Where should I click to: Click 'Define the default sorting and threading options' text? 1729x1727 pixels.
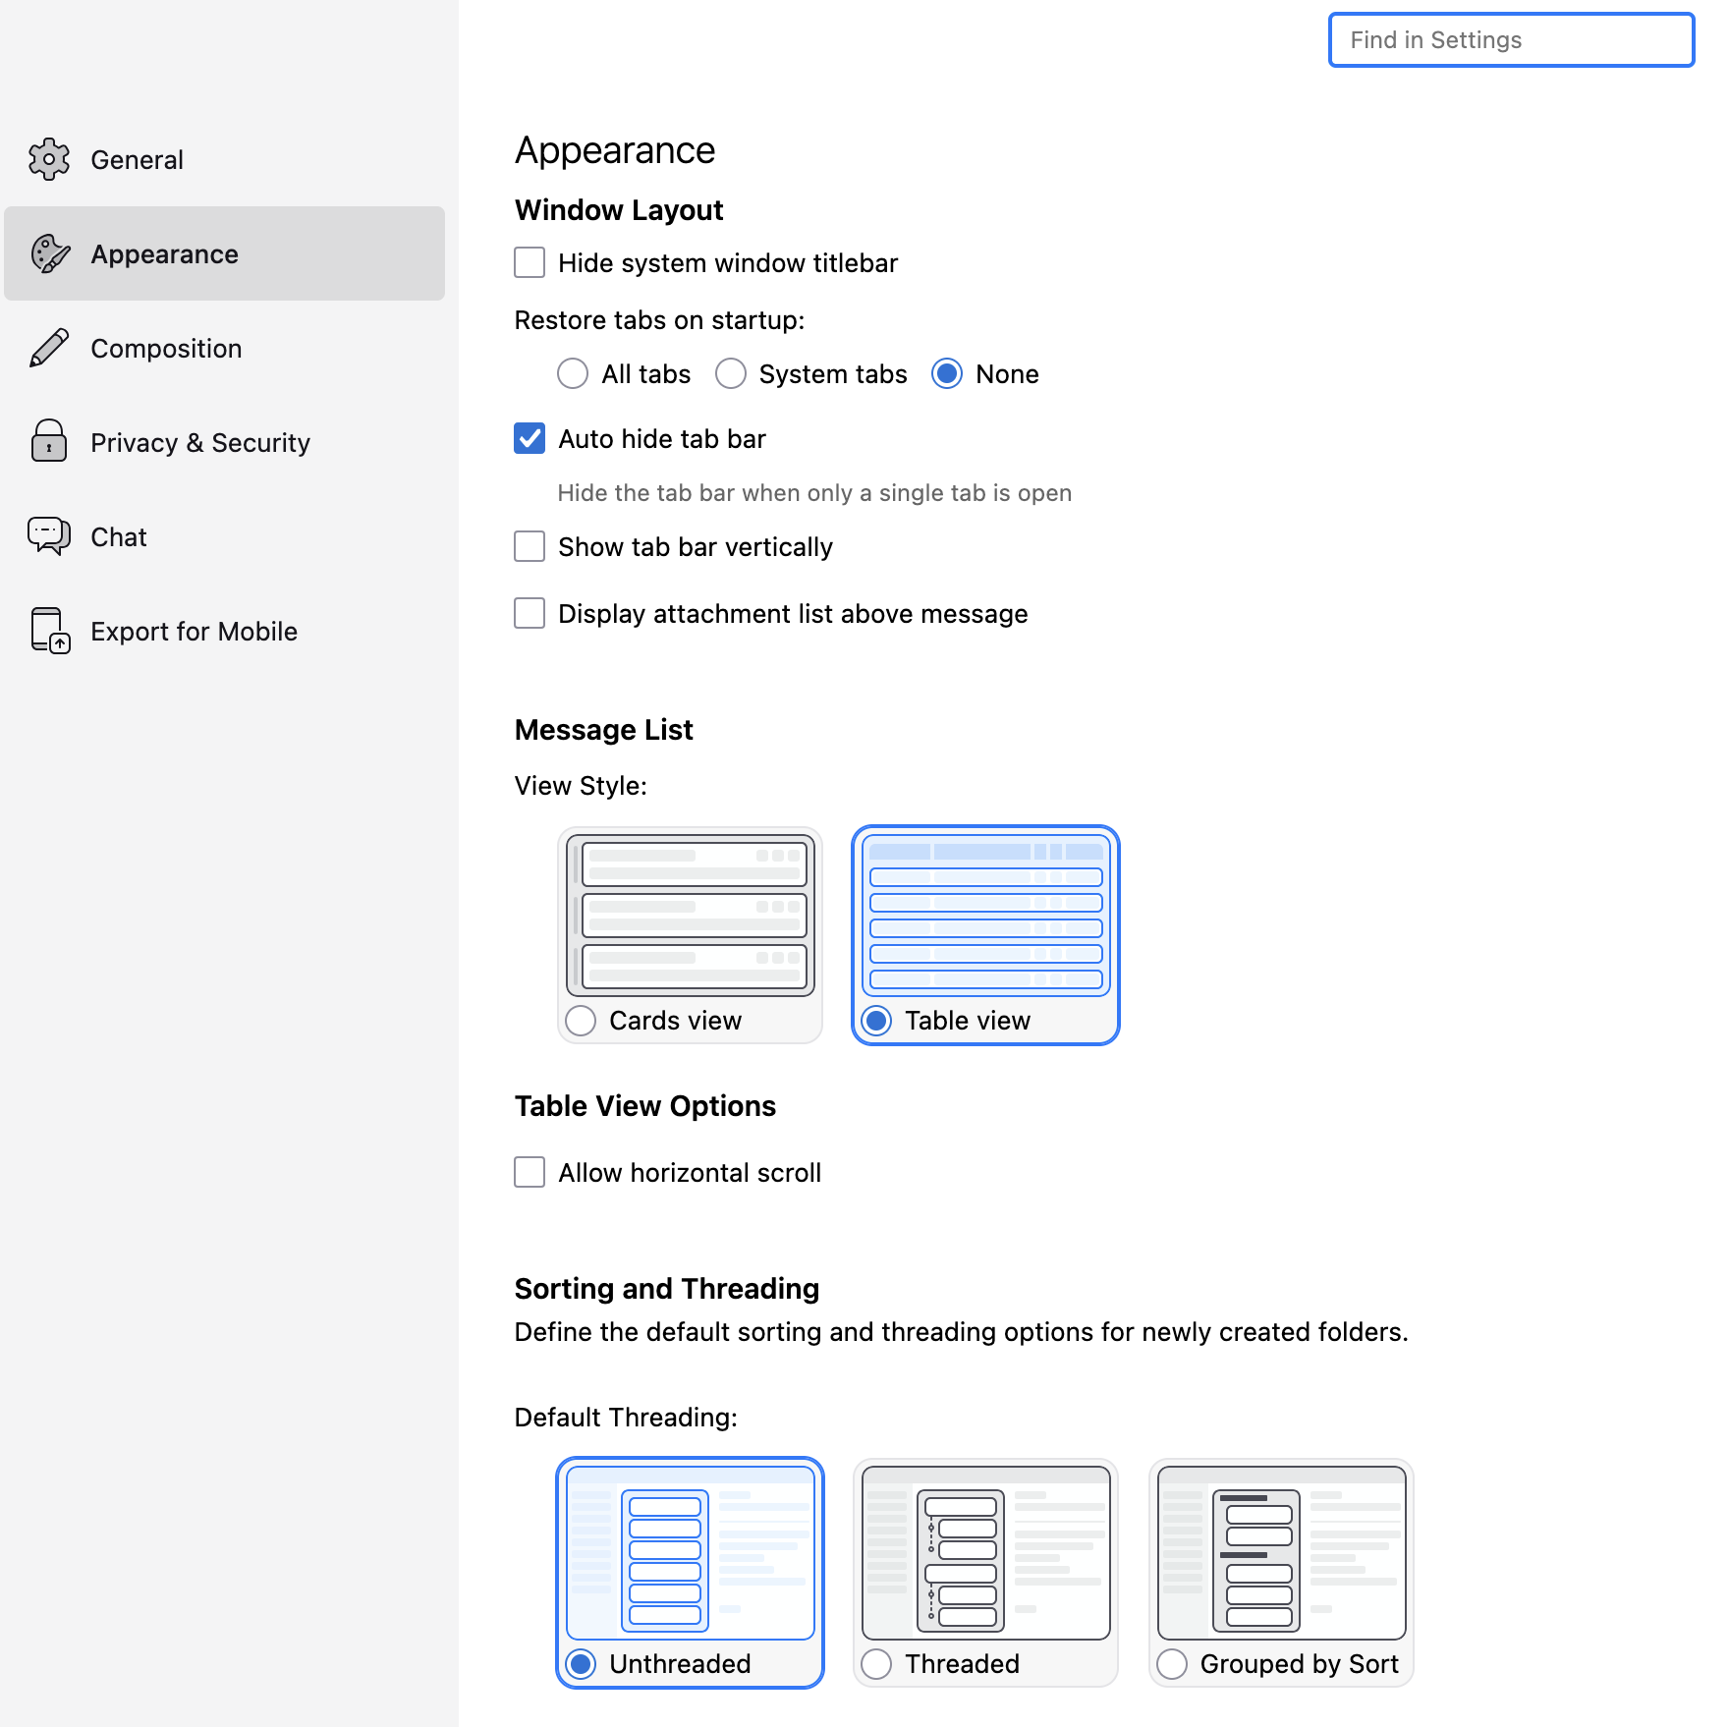pos(962,1332)
